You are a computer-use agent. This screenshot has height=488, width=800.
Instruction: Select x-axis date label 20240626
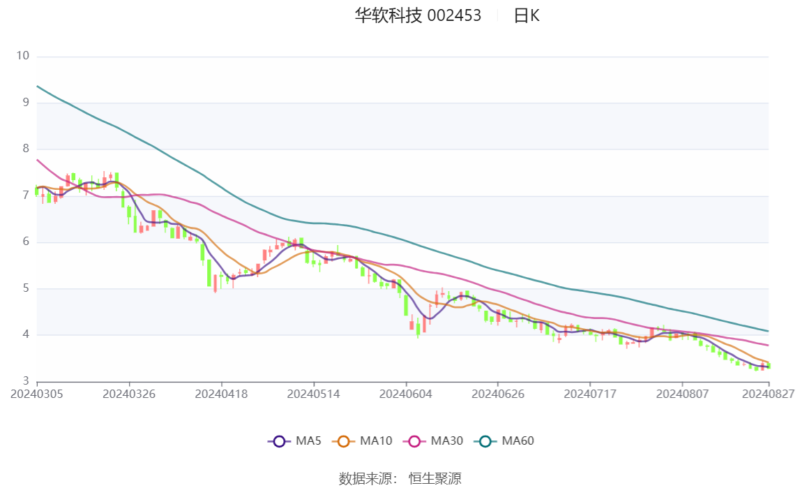498,394
